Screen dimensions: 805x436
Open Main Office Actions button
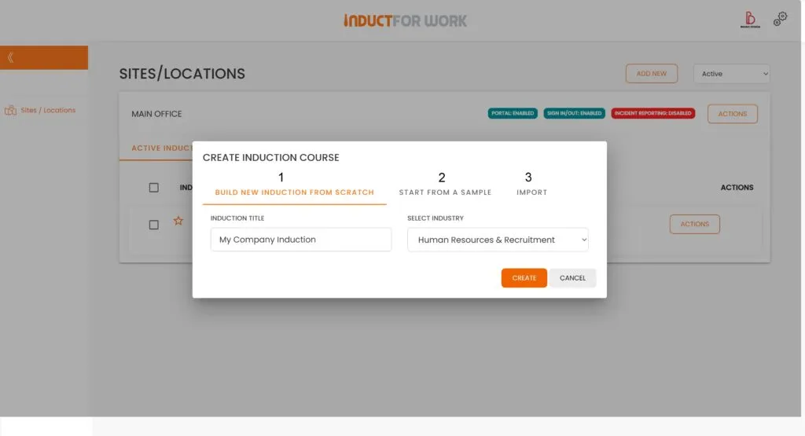pos(732,114)
